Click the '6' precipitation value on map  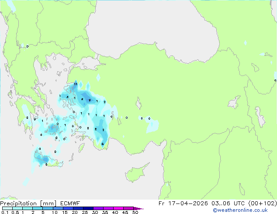tap(103, 144)
